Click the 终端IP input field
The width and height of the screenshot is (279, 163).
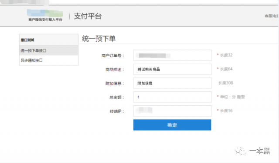tap(173, 111)
